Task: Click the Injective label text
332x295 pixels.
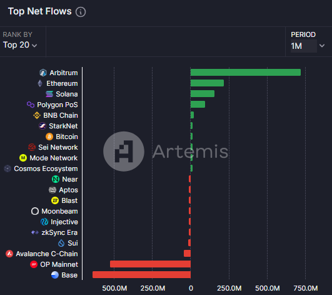Action: click(64, 222)
